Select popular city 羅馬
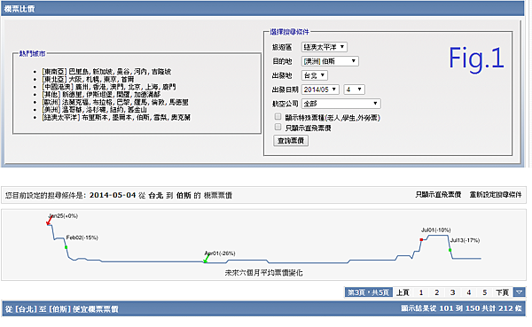Viewport: 532px width, 327px height. click(x=140, y=102)
